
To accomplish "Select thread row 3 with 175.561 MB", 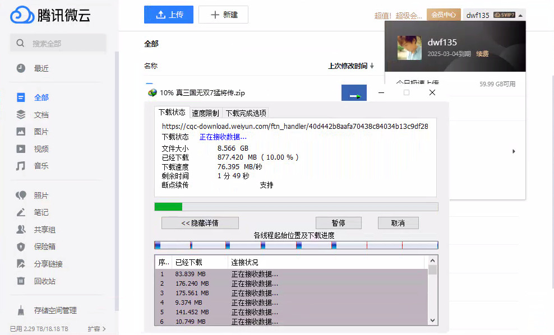I will tap(291, 293).
